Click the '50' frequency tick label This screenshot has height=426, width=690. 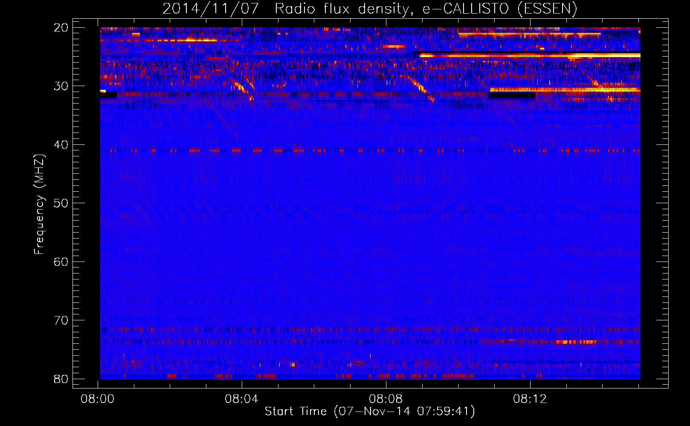click(61, 203)
